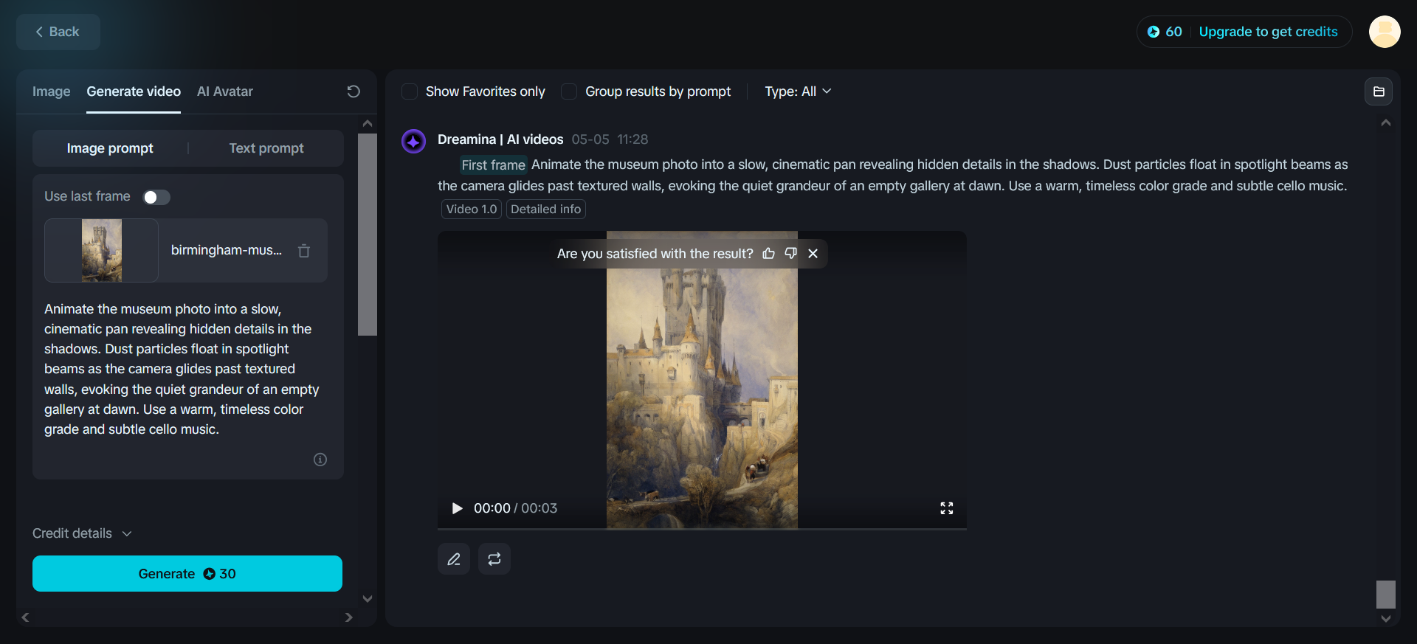
Task: Click the Dreamina | AI videos title
Action: (500, 139)
